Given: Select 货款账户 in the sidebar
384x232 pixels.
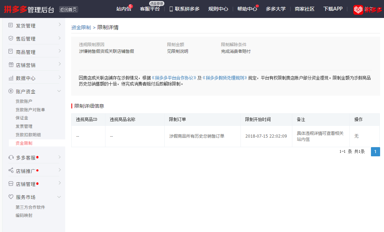Looking at the screenshot, I should [x=24, y=101].
